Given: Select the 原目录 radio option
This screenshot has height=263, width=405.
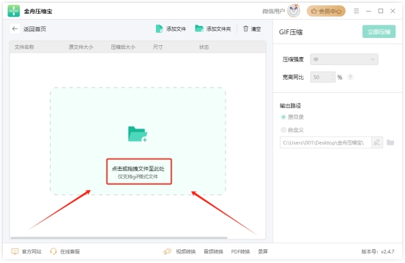Looking at the screenshot, I should [x=283, y=117].
